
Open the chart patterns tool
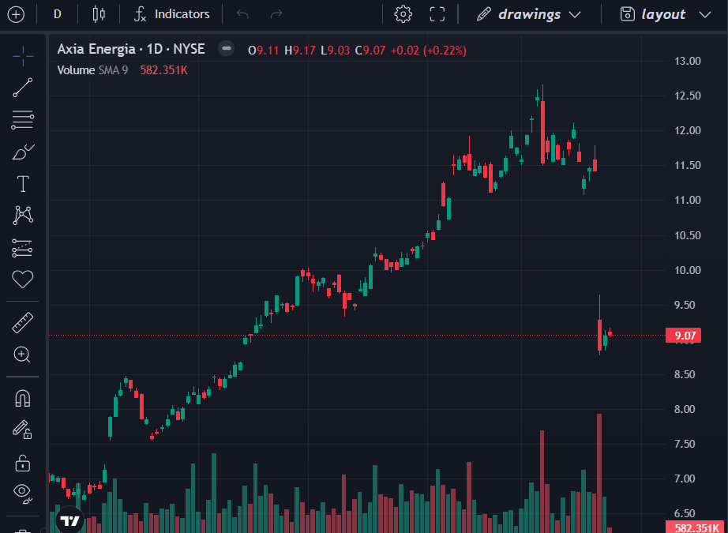(23, 215)
